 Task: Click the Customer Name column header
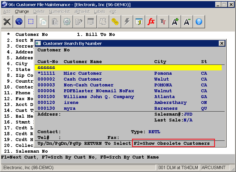coord(83,62)
